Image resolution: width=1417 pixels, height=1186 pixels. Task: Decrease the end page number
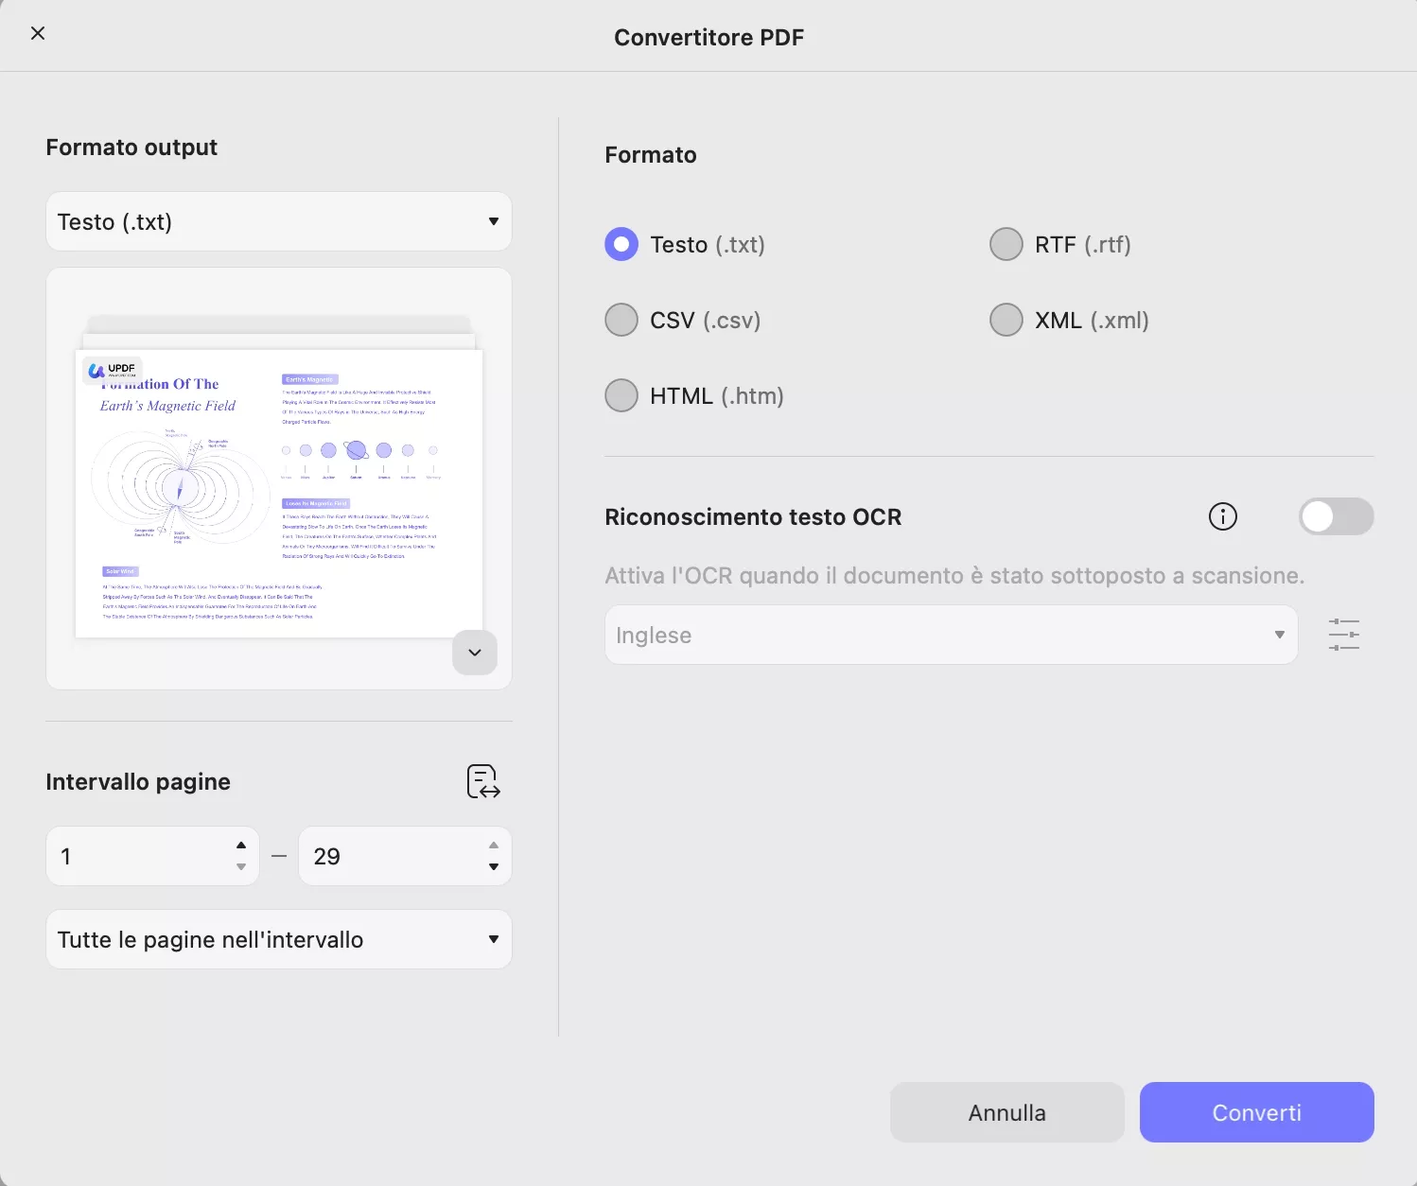coord(494,867)
